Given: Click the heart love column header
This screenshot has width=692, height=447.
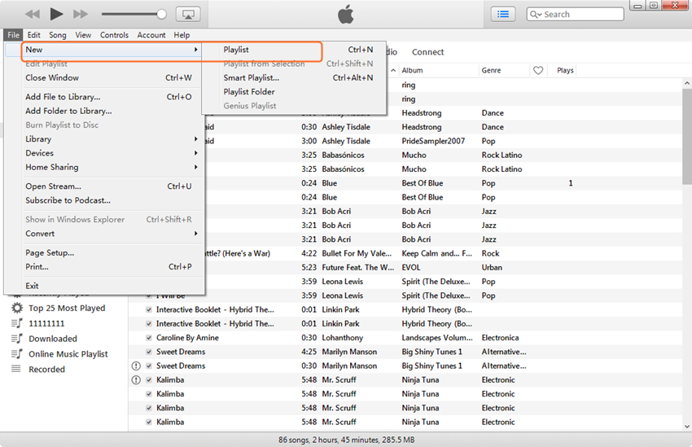Looking at the screenshot, I should [538, 71].
